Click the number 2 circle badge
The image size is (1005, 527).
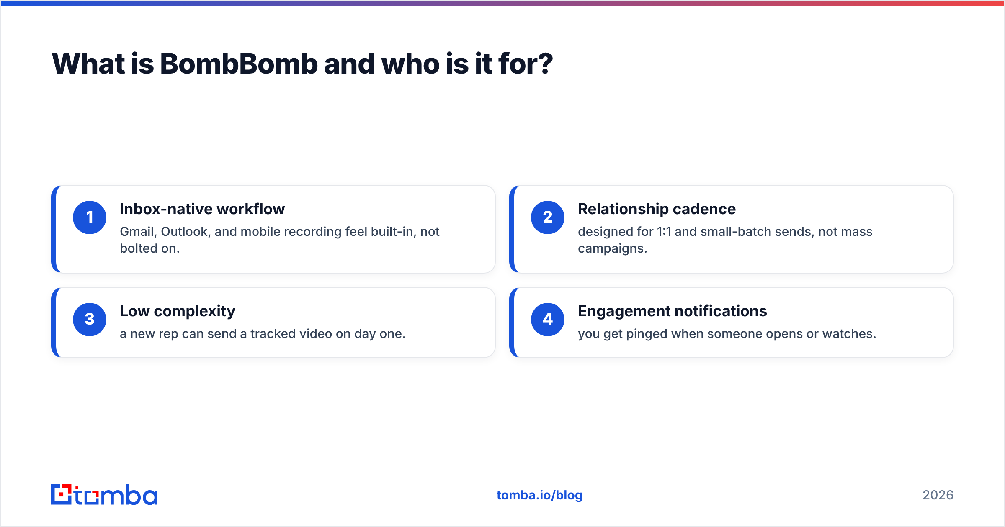(548, 217)
